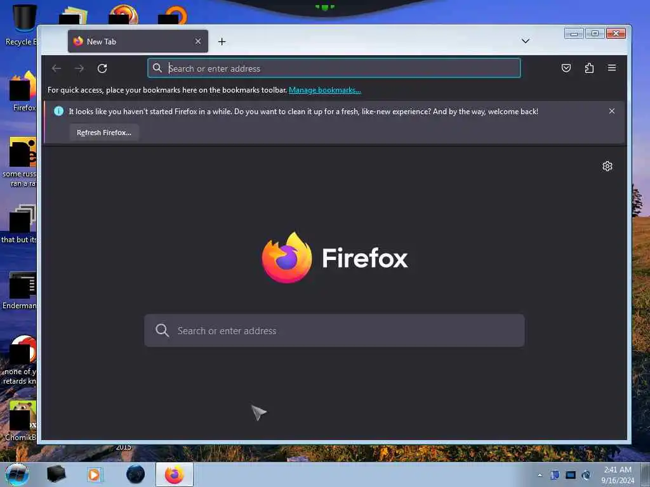Click the flag icon in system tray
This screenshot has width=650, height=487.
click(x=555, y=475)
